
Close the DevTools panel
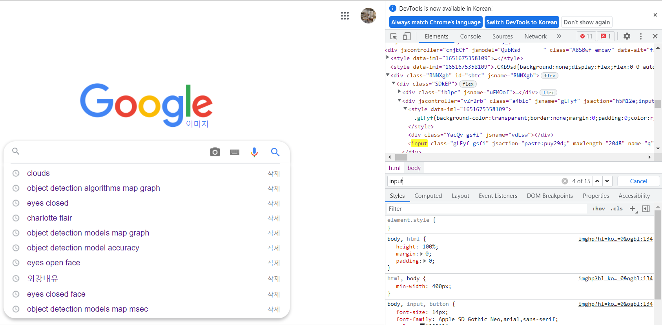pyautogui.click(x=655, y=36)
